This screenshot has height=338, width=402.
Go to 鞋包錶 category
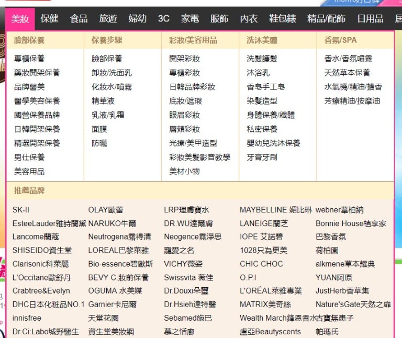pos(282,19)
